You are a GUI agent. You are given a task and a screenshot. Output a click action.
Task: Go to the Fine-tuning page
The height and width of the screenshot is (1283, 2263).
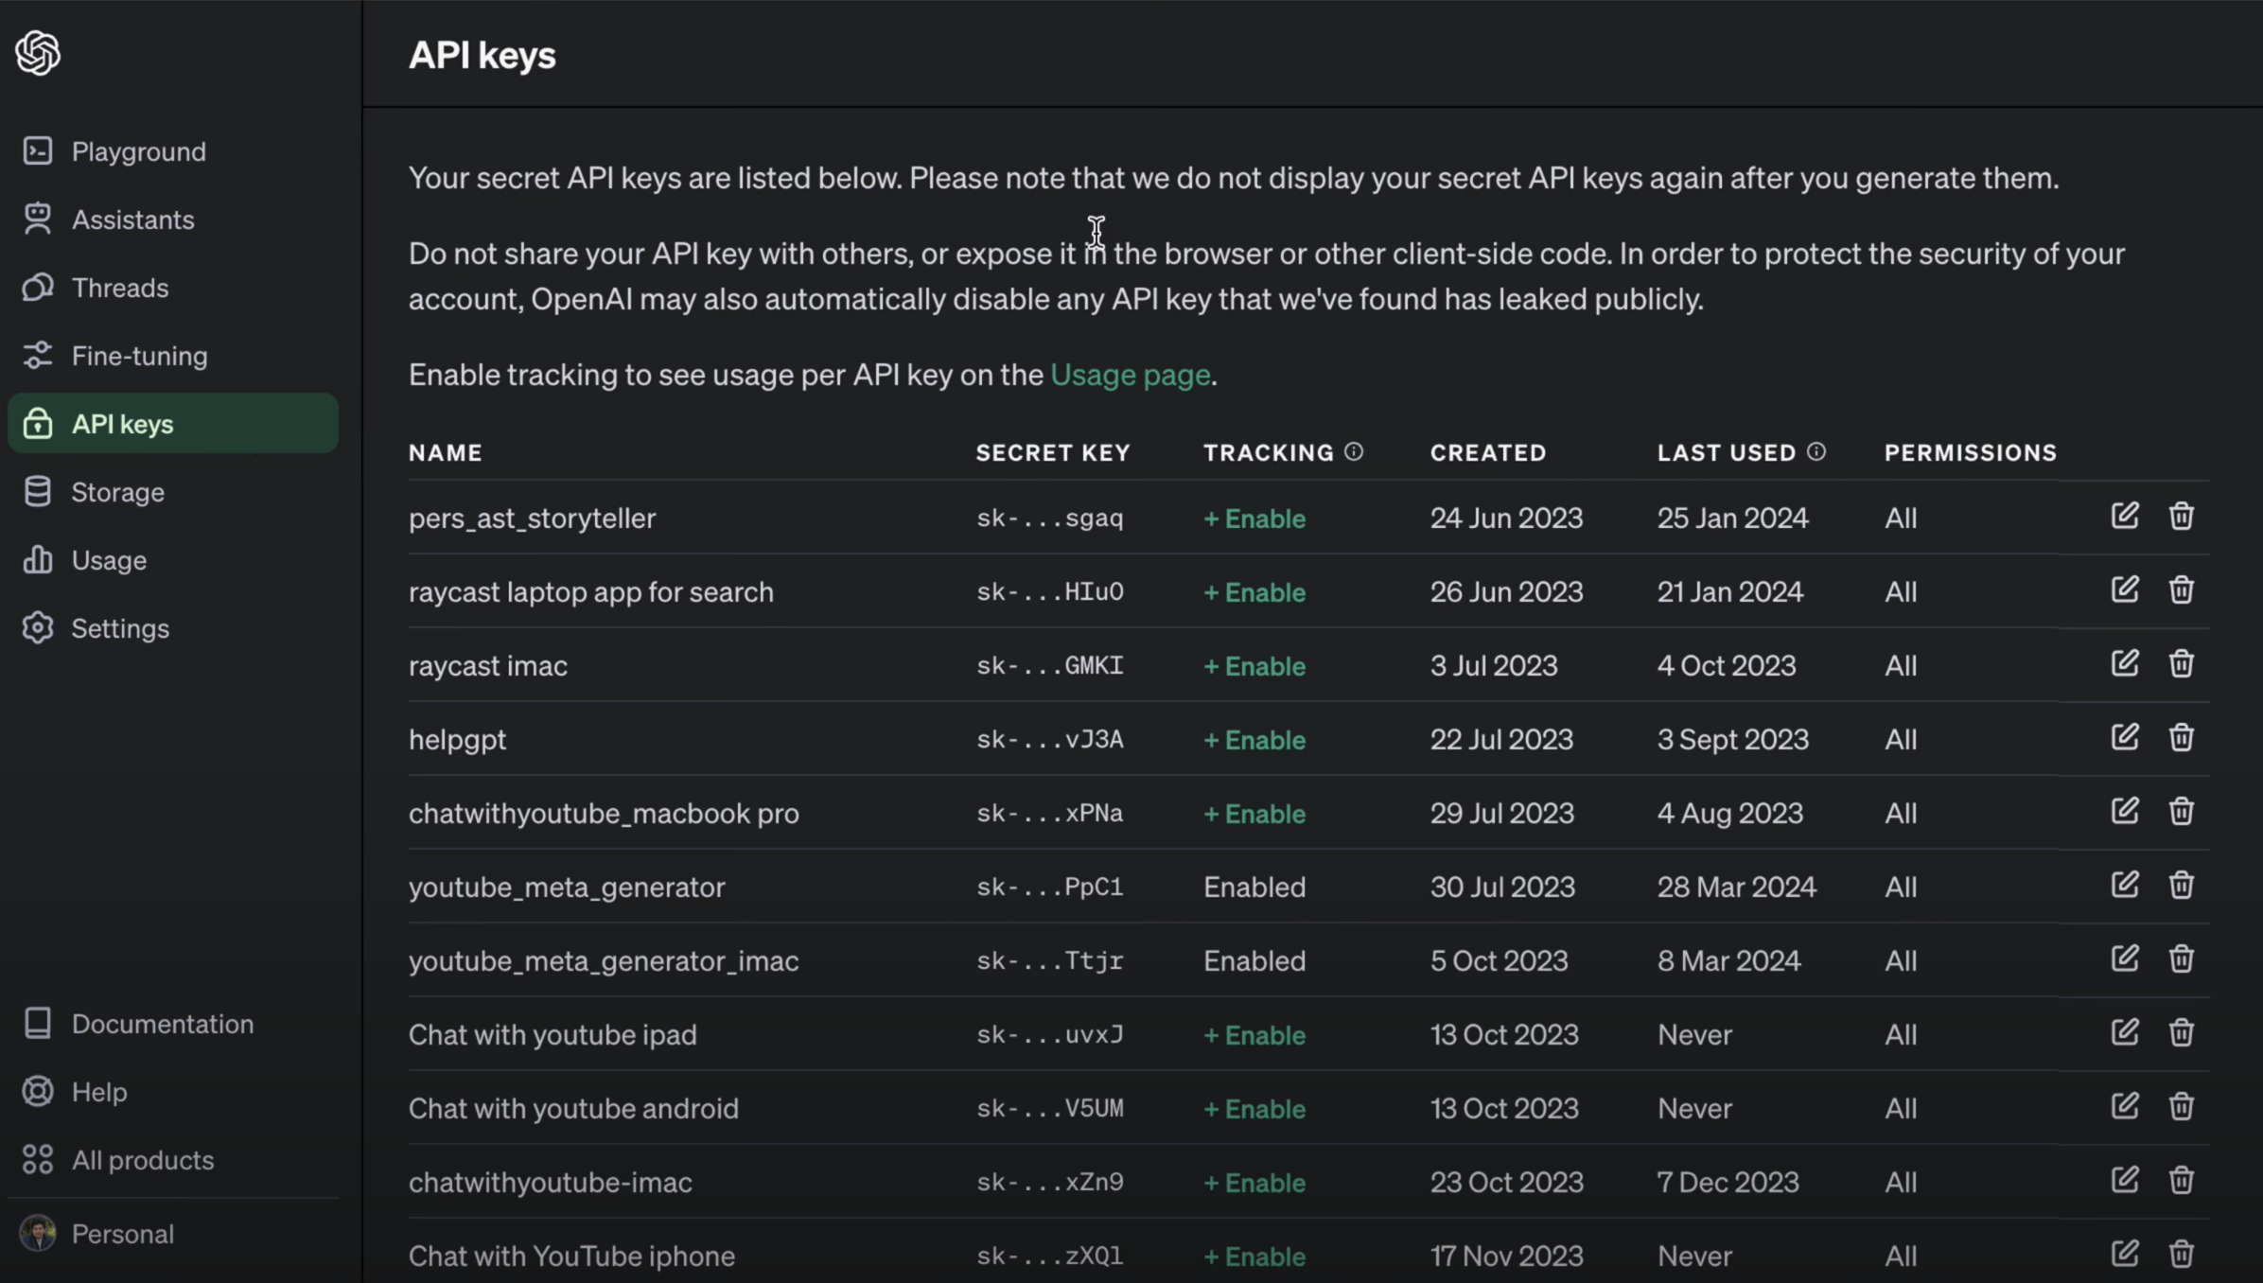click(x=139, y=356)
